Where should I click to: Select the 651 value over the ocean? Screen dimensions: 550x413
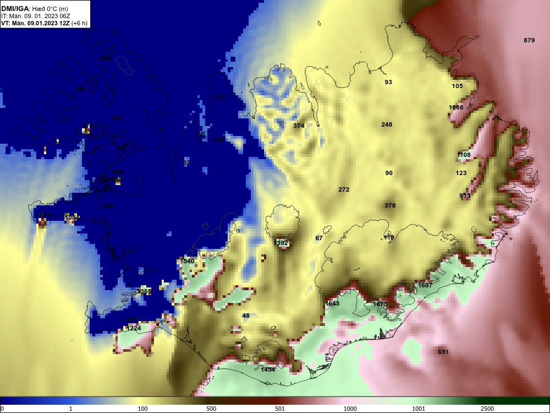pos(443,352)
